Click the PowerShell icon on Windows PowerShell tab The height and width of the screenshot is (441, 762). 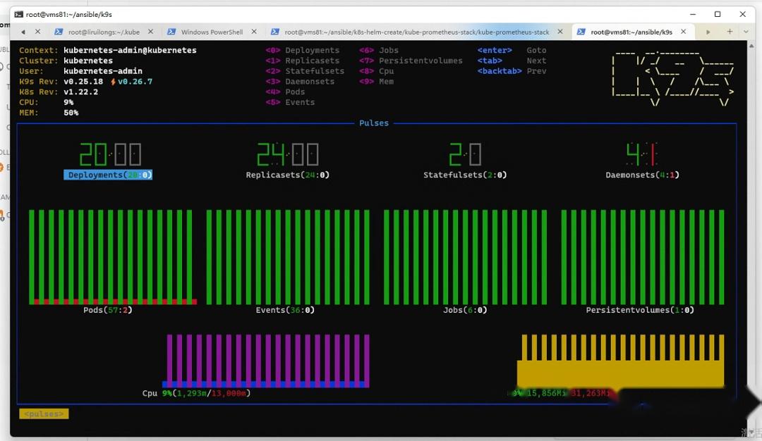(x=171, y=32)
